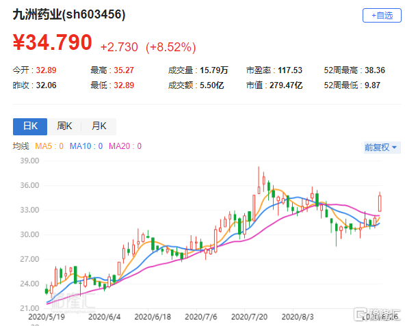Viewport: 405px width, 326px height.
Task: Click the 52周最低 value 9.87
Action: click(x=372, y=85)
